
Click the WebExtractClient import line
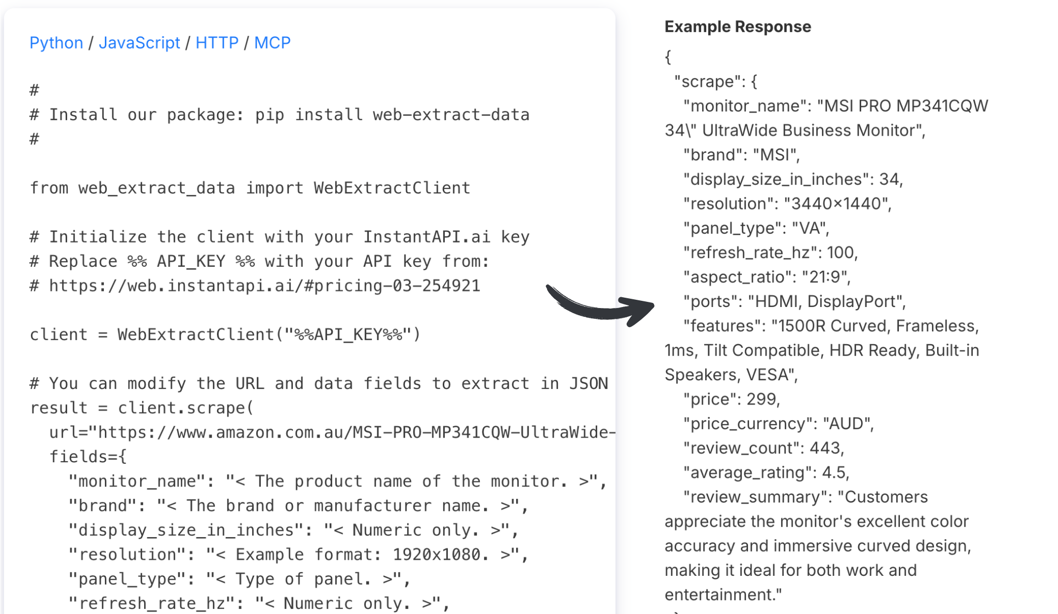click(x=250, y=188)
